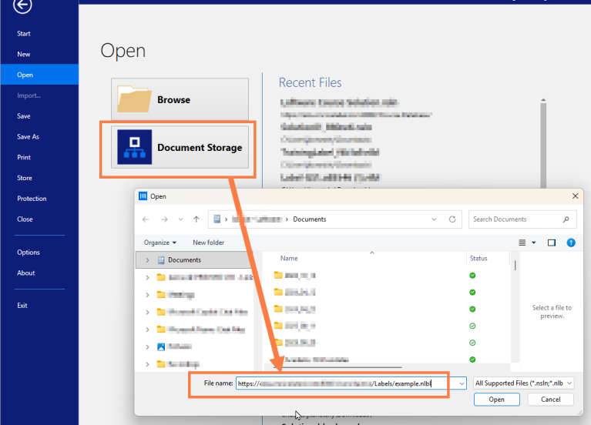Click the Up one level arrow

click(196, 219)
